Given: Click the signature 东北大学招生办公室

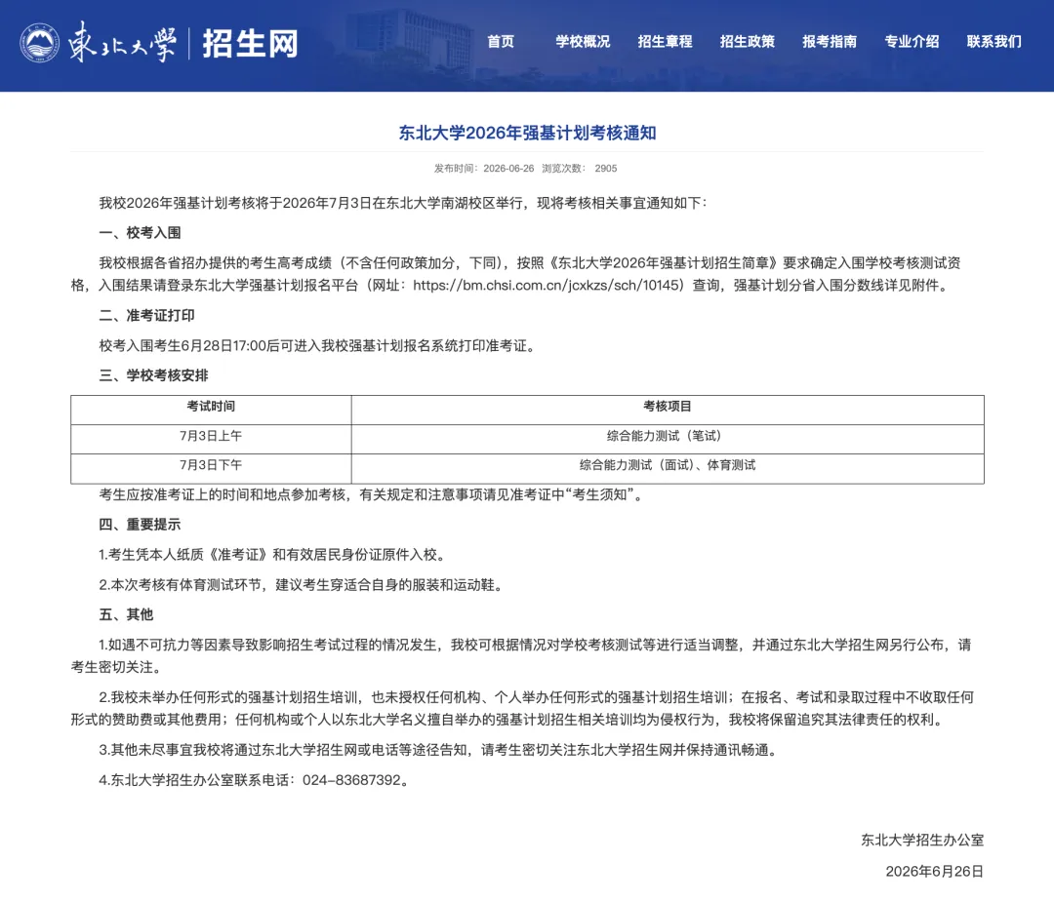Looking at the screenshot, I should pyautogui.click(x=922, y=841).
